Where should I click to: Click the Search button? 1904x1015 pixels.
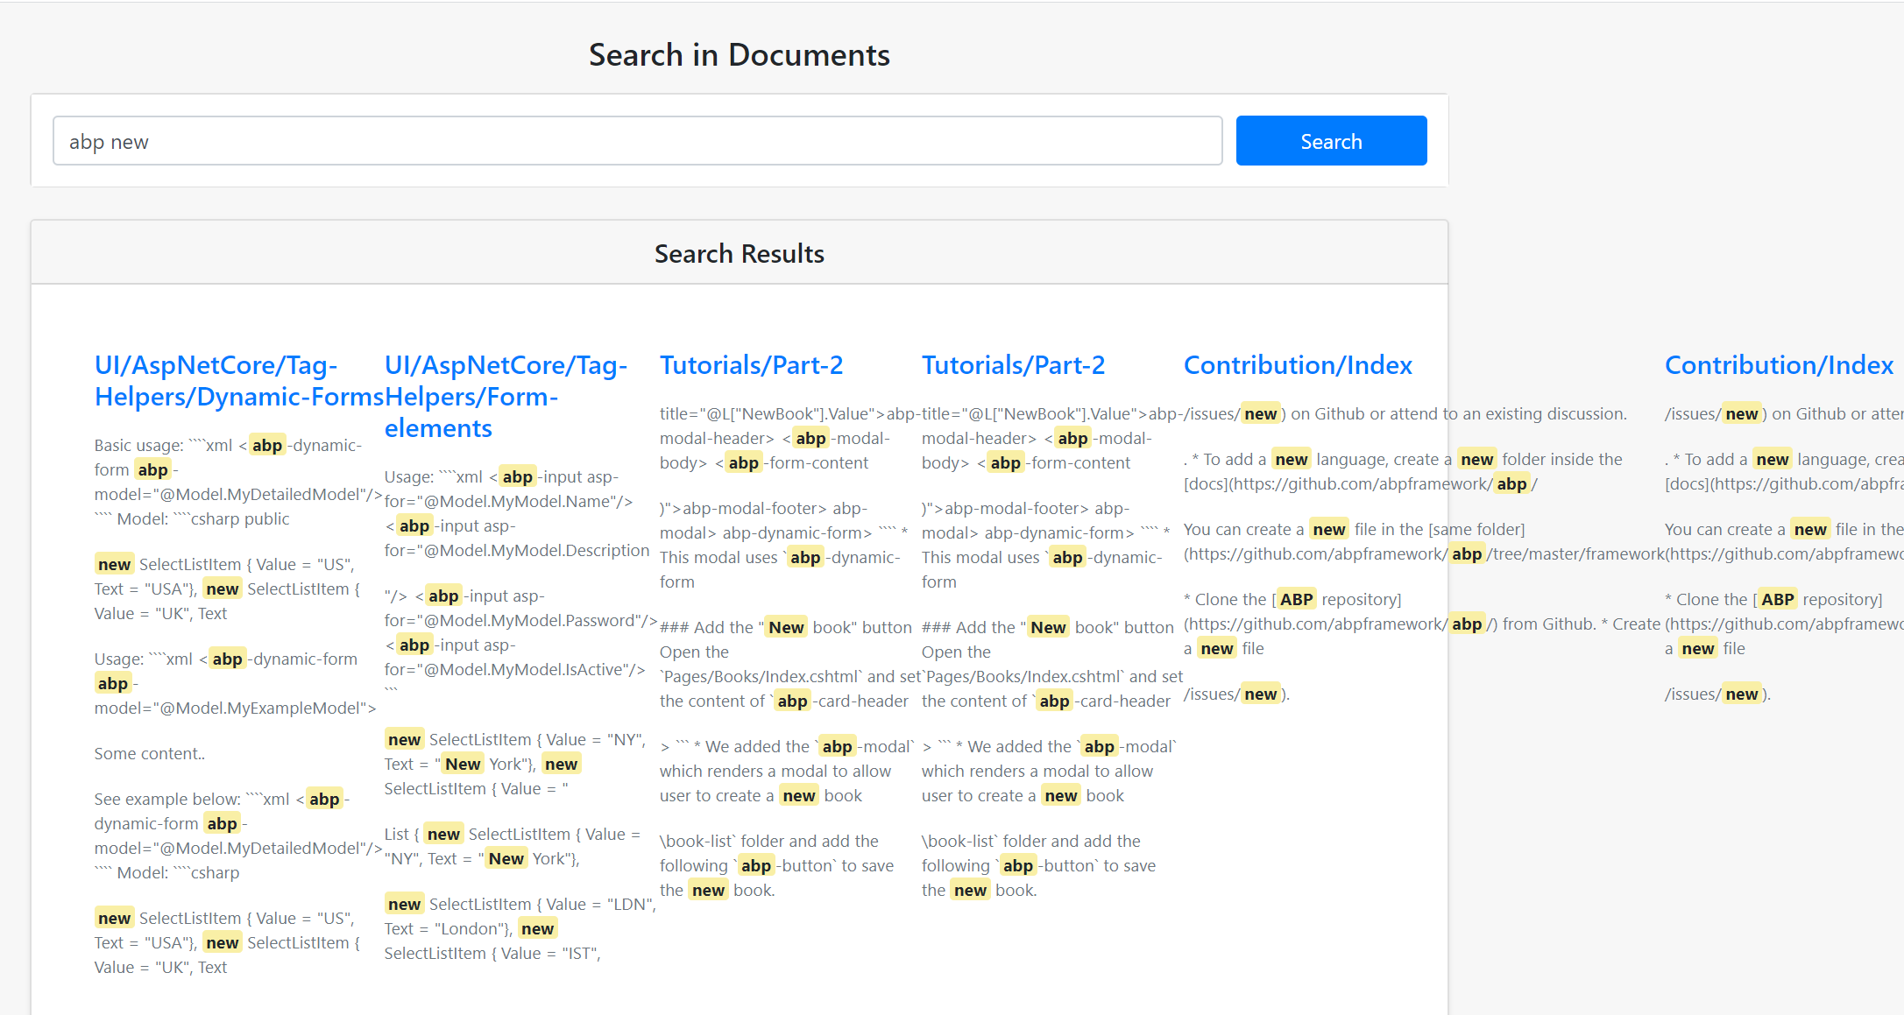tap(1330, 140)
